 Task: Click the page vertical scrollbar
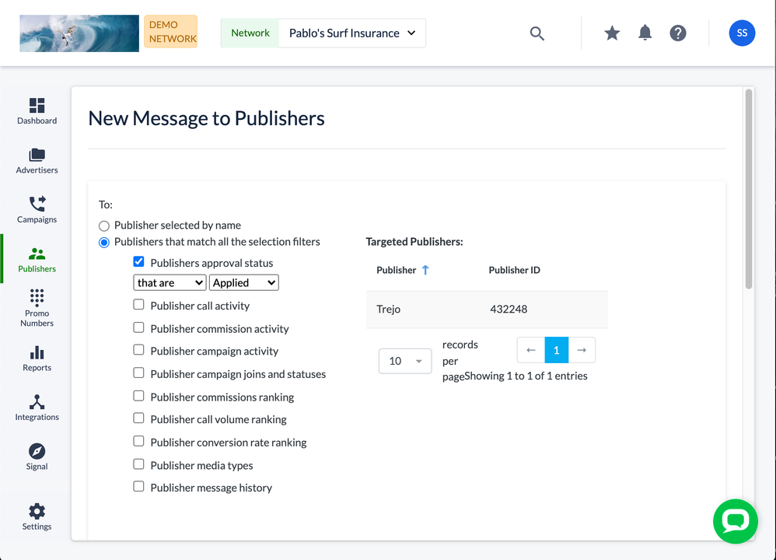click(748, 188)
